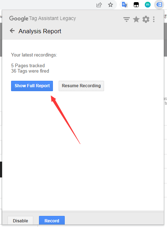Click the Tag Assistant Legacy title text

tap(53, 18)
